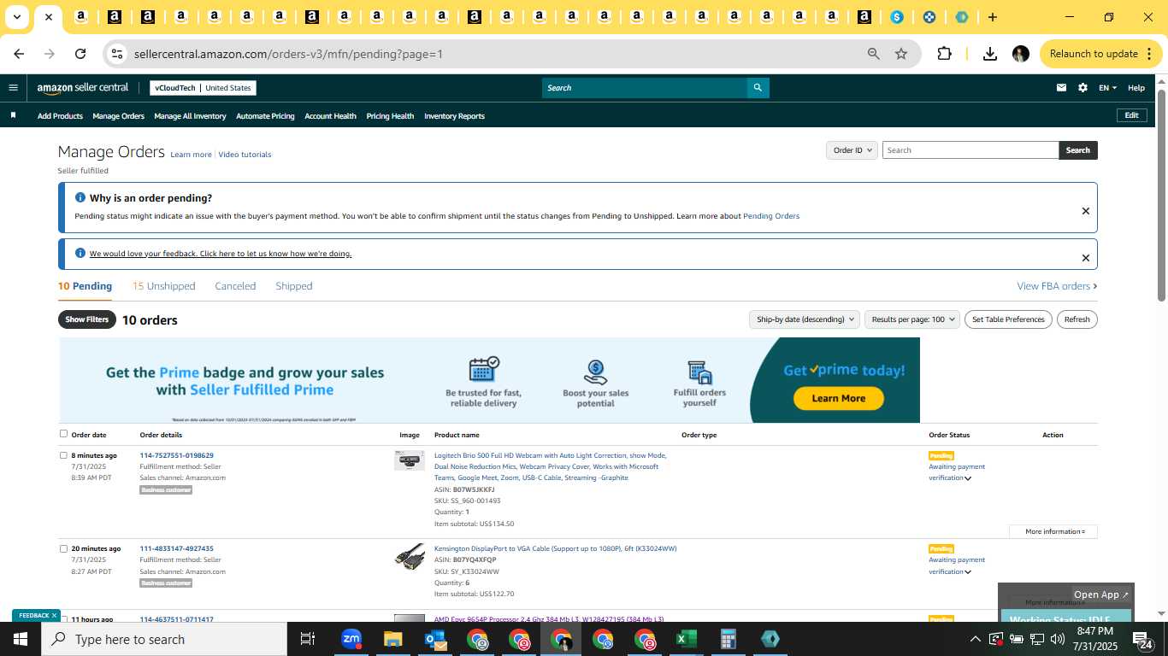View site information icon in address bar
The width and height of the screenshot is (1168, 656).
[117, 54]
